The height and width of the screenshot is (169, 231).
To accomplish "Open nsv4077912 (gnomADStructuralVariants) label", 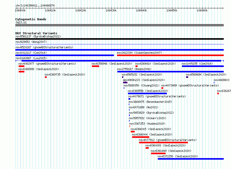I will [x=168, y=140].
